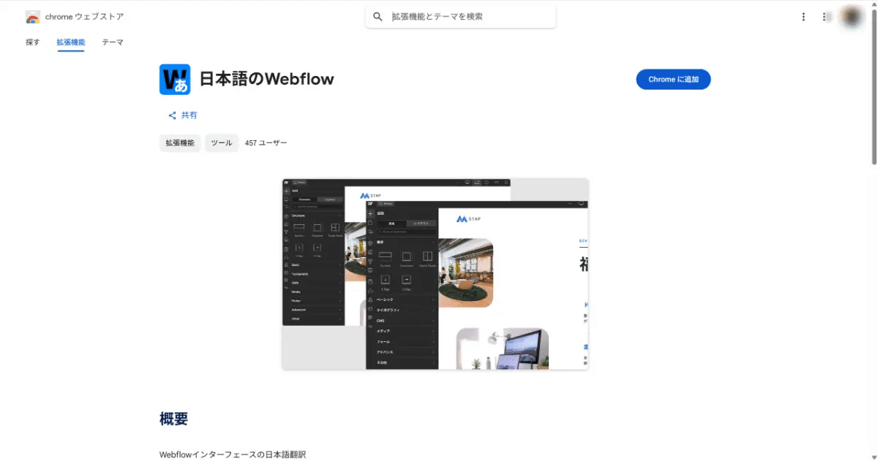Select the ツール category chip
Screen dimensions: 878x461
pyautogui.click(x=221, y=143)
